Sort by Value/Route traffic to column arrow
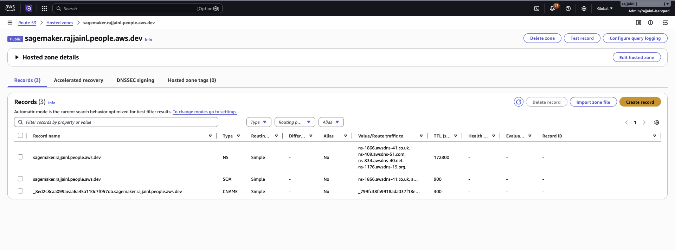This screenshot has height=250, width=675. point(421,136)
